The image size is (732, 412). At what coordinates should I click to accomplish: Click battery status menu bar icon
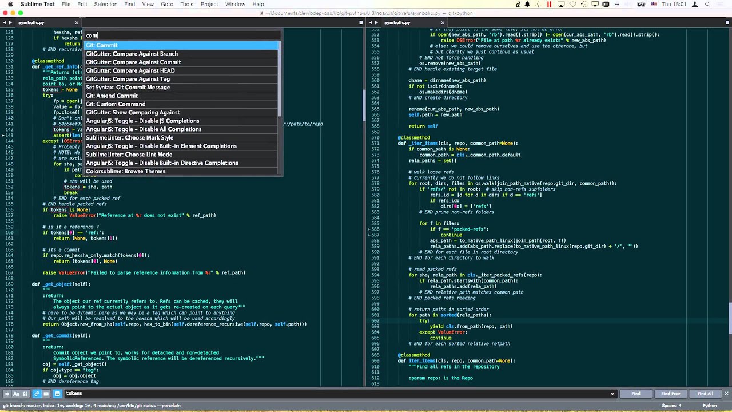pos(641,4)
